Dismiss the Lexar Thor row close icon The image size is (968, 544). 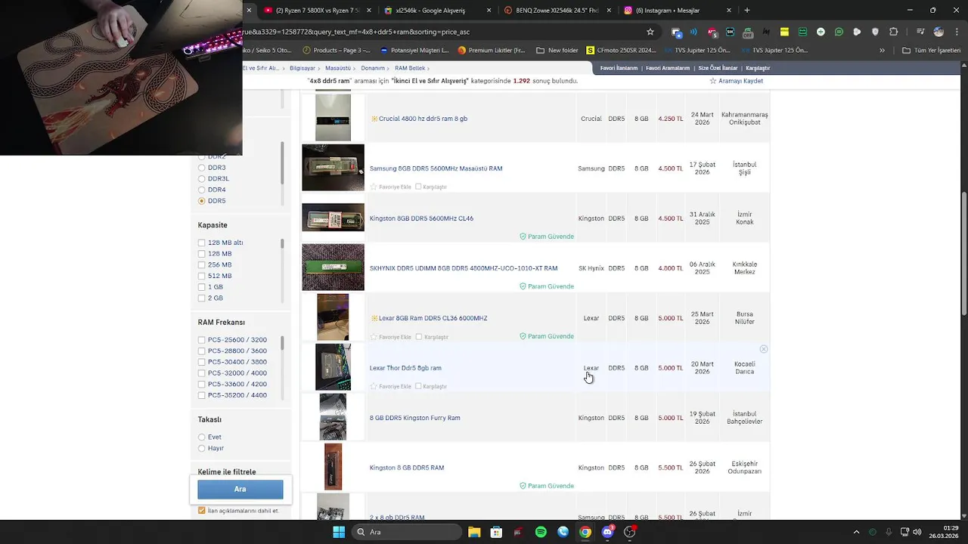(x=764, y=349)
